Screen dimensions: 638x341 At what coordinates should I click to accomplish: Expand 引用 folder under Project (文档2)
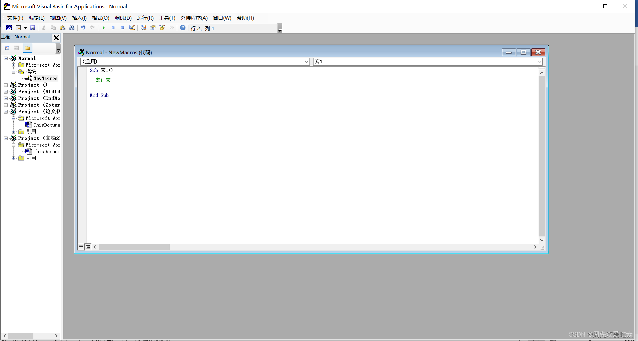tap(13, 158)
